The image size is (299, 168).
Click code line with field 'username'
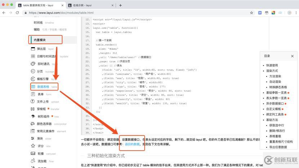137,74
